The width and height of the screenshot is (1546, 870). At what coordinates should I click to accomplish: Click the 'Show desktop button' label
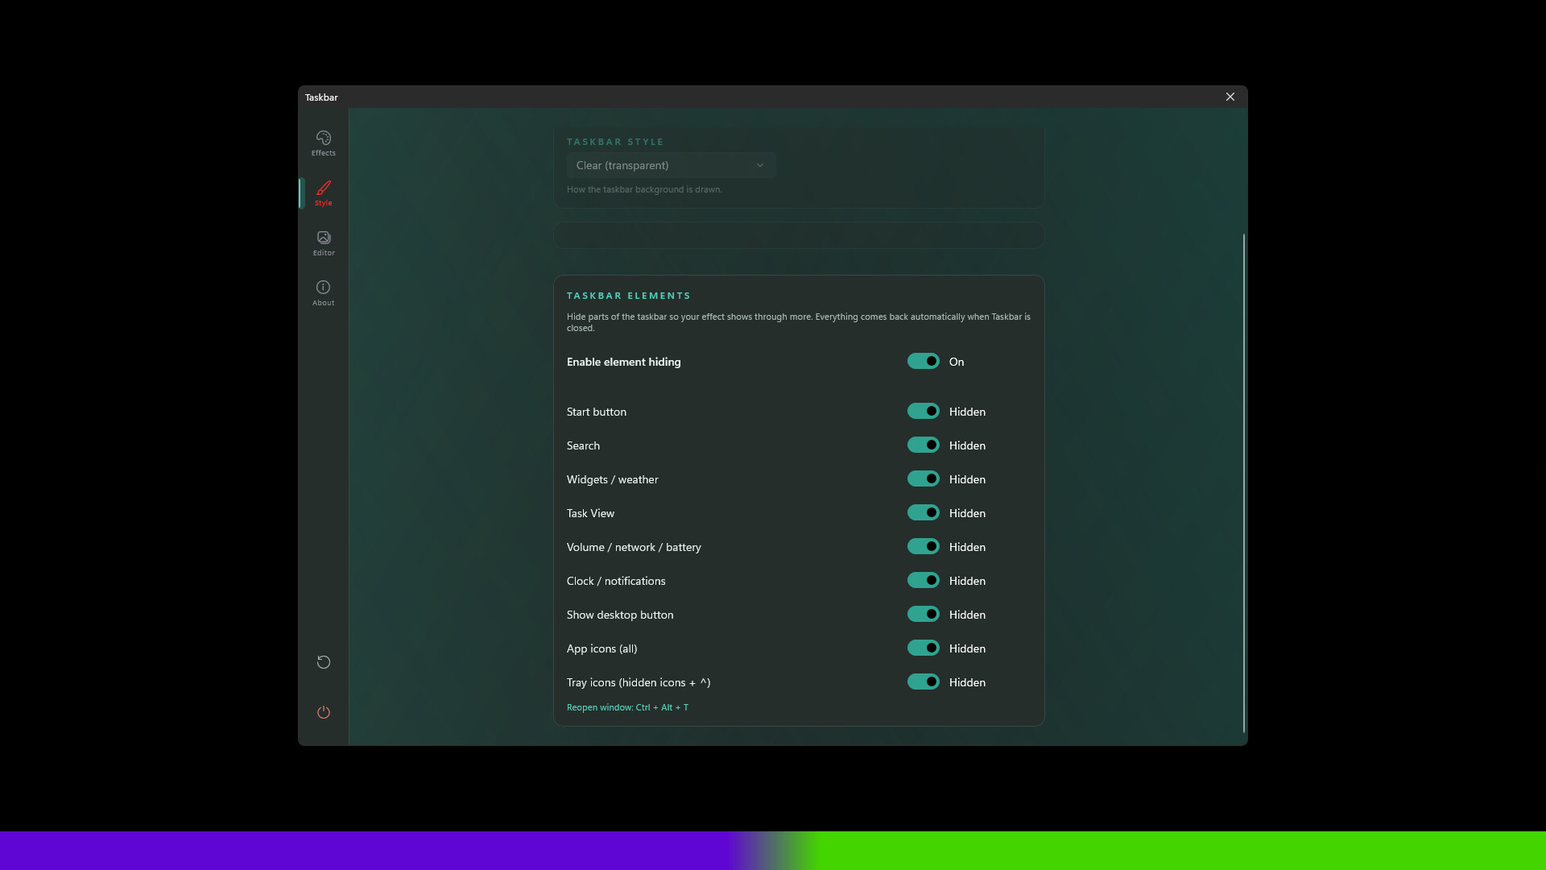(x=620, y=615)
